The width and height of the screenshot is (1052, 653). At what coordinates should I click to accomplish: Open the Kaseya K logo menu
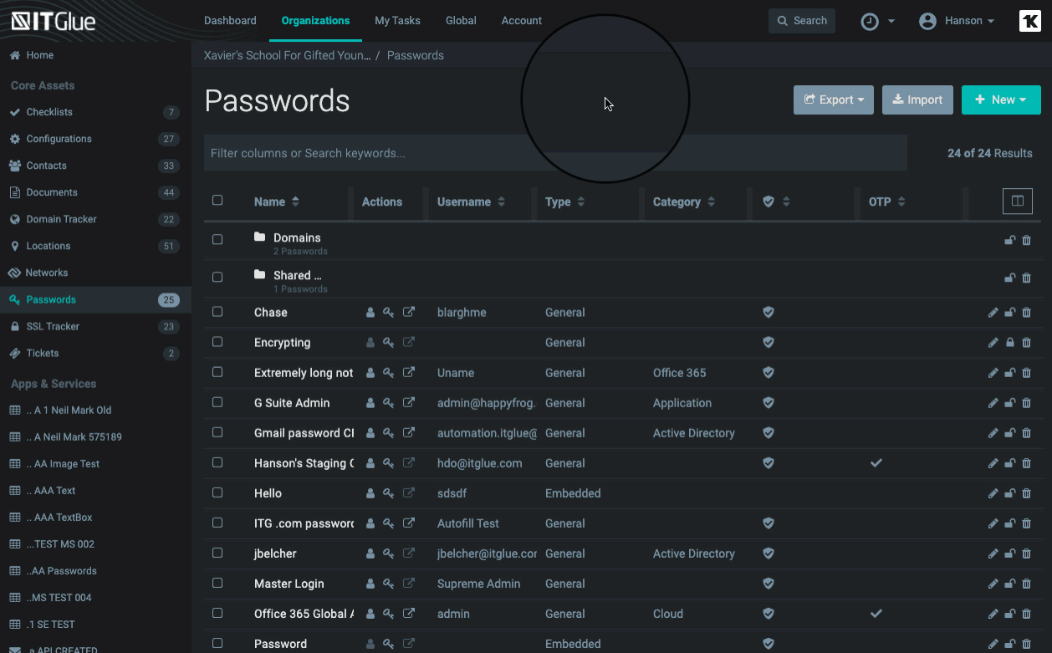pos(1029,21)
